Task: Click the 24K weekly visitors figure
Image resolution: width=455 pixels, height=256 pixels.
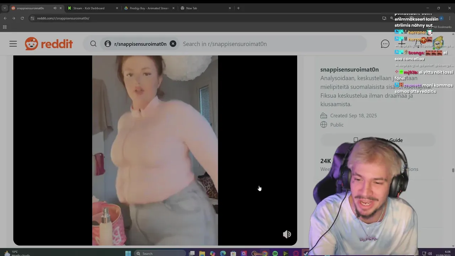Action: (x=326, y=161)
